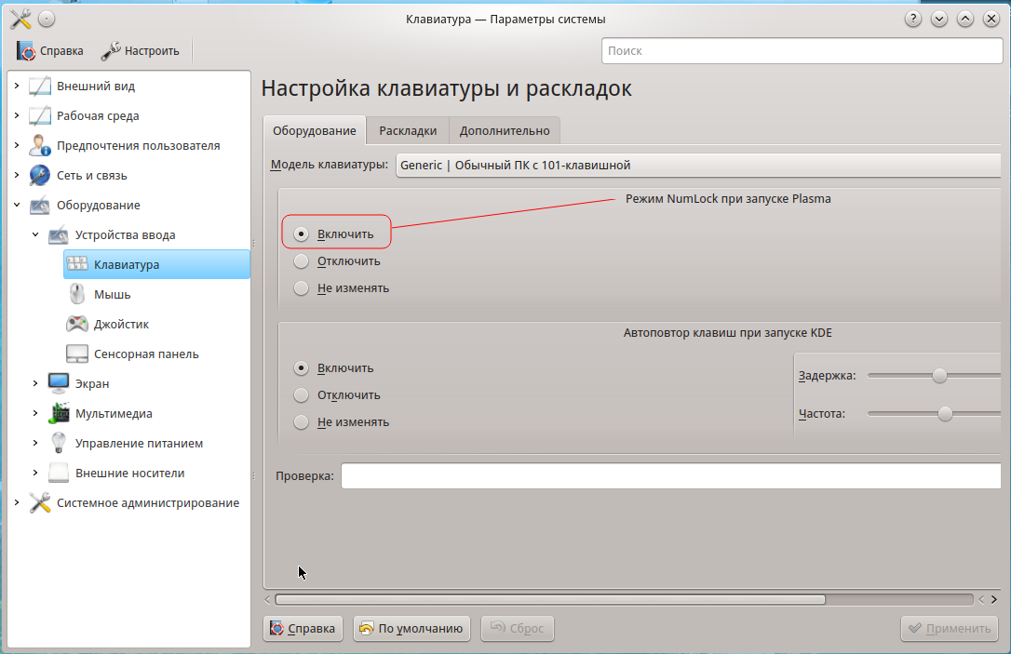1011x654 pixels.
Task: Click the system settings icon in title bar
Action: tap(20, 19)
